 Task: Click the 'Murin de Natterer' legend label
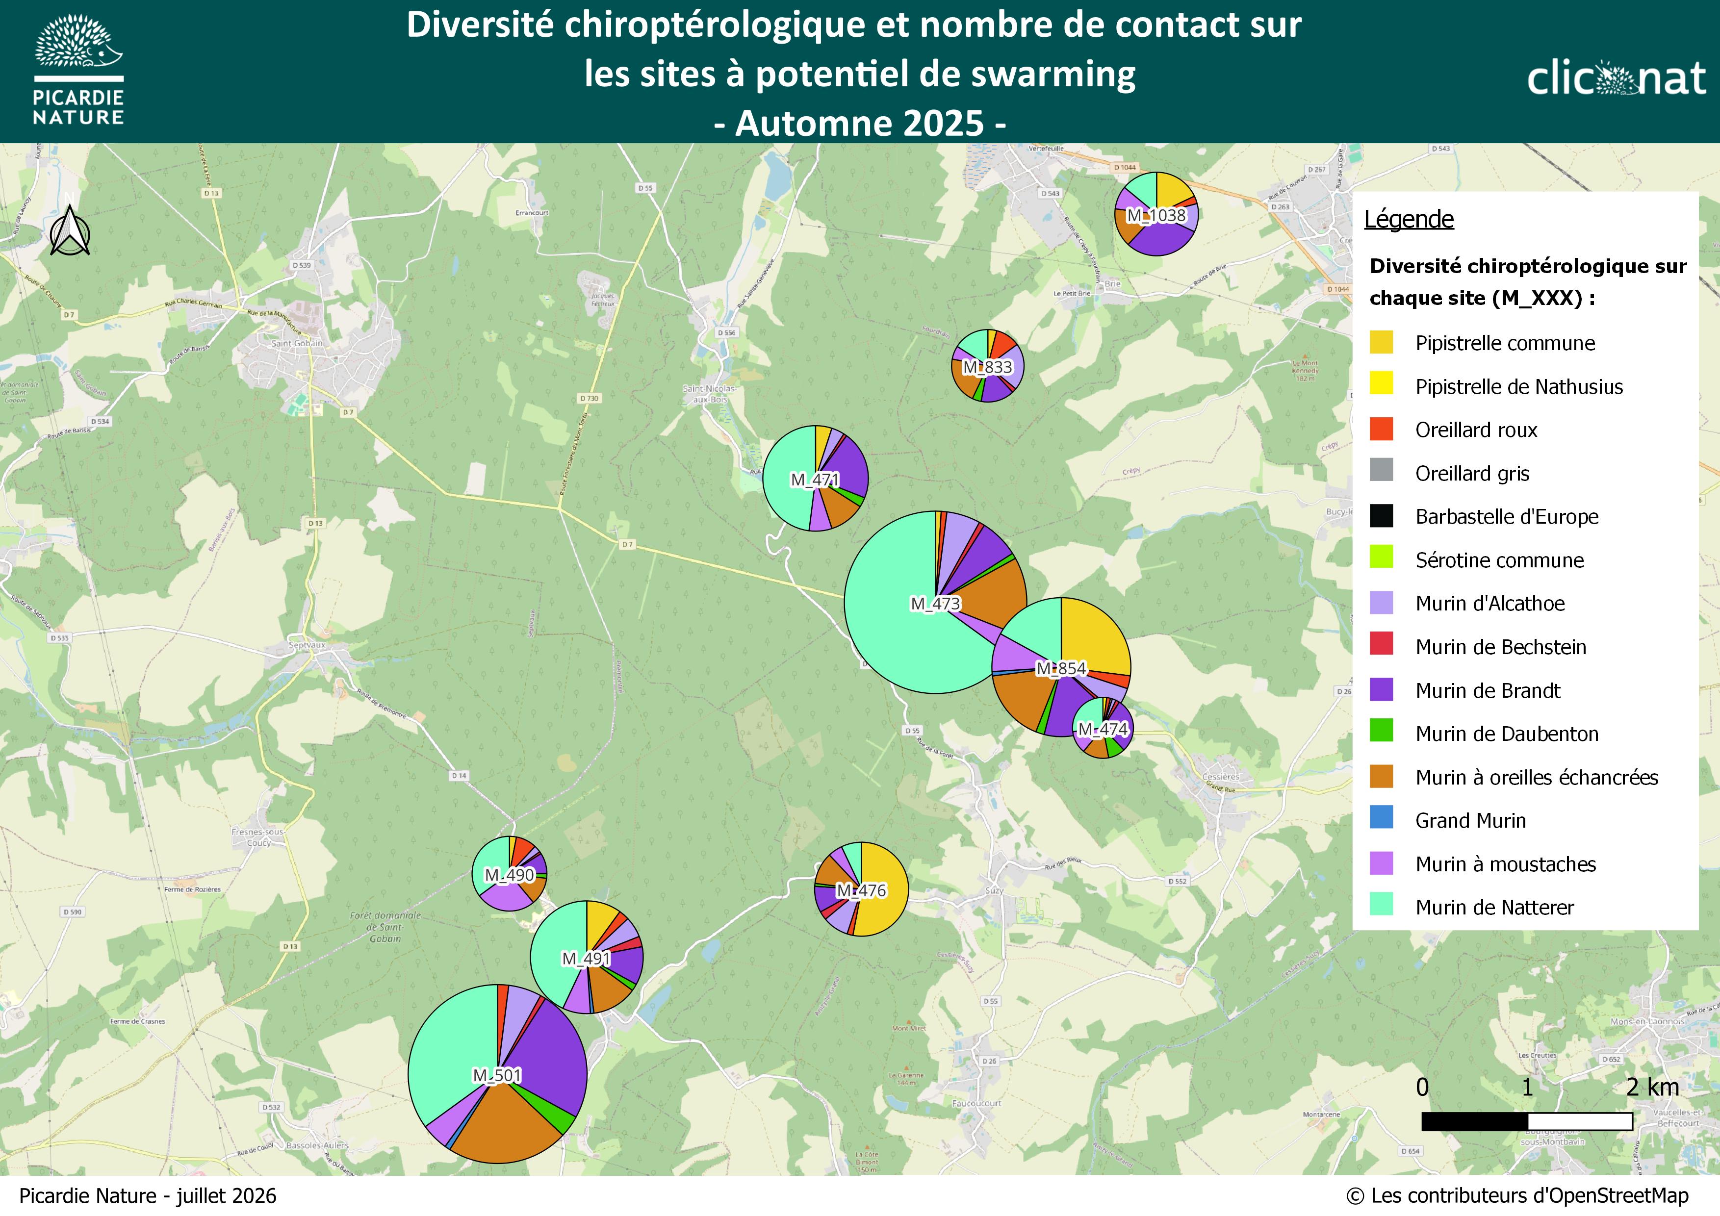[x=1494, y=908]
